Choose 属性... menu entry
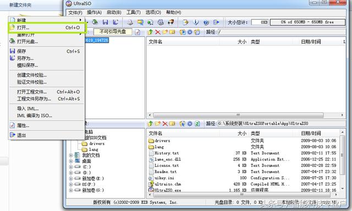Screen dimensions: 352x211 (x=47, y=126)
